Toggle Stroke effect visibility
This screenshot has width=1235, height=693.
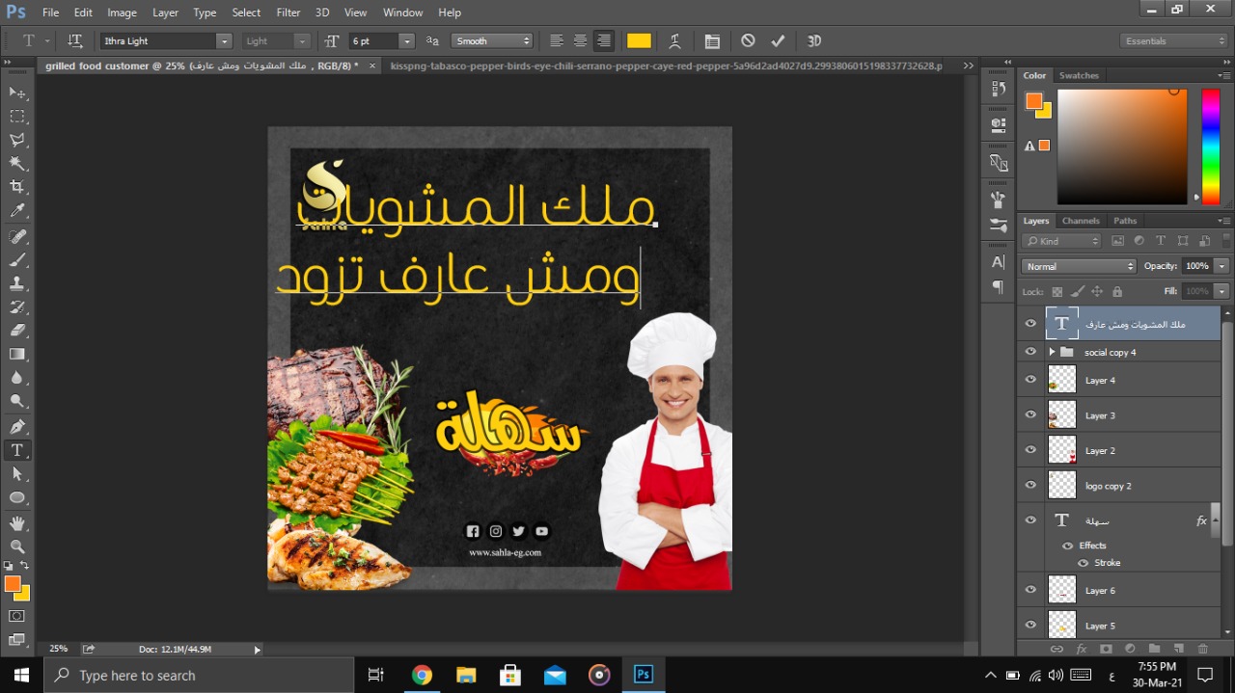(1084, 563)
